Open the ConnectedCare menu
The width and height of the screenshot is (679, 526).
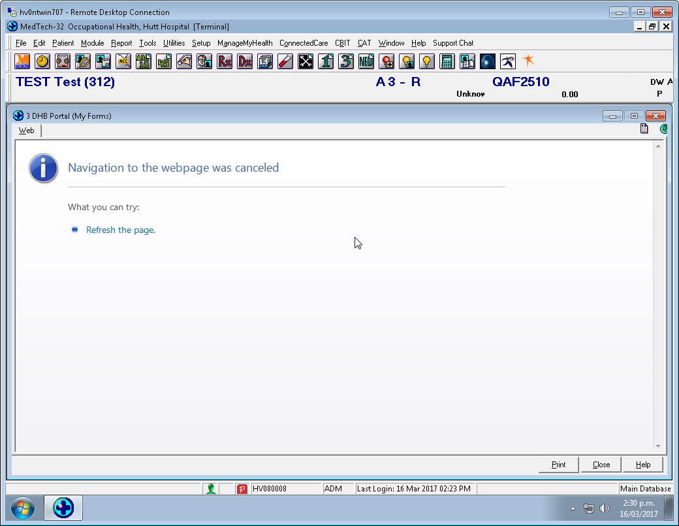(x=304, y=43)
